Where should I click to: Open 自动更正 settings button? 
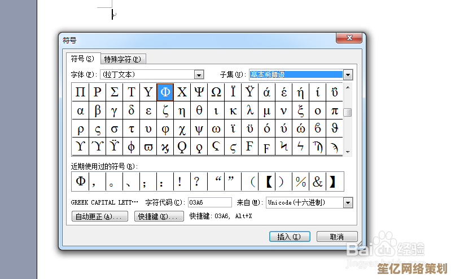coord(100,216)
